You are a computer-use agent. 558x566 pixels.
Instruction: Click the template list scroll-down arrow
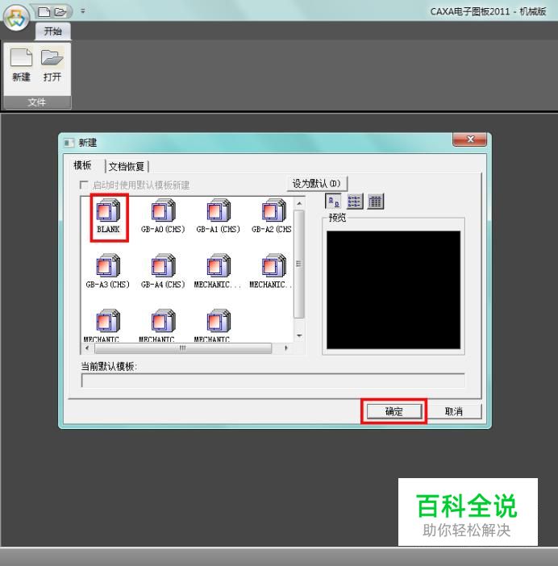(299, 335)
